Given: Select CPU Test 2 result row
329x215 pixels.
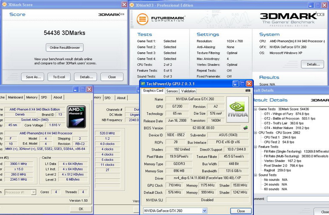Looking at the screenshot, I should [279, 142].
